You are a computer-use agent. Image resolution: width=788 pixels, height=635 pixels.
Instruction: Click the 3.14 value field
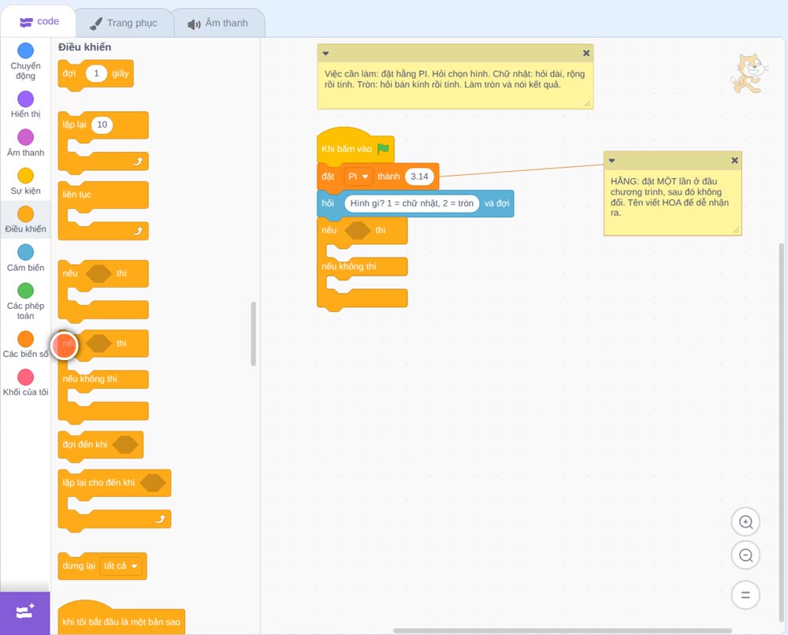pyautogui.click(x=419, y=176)
